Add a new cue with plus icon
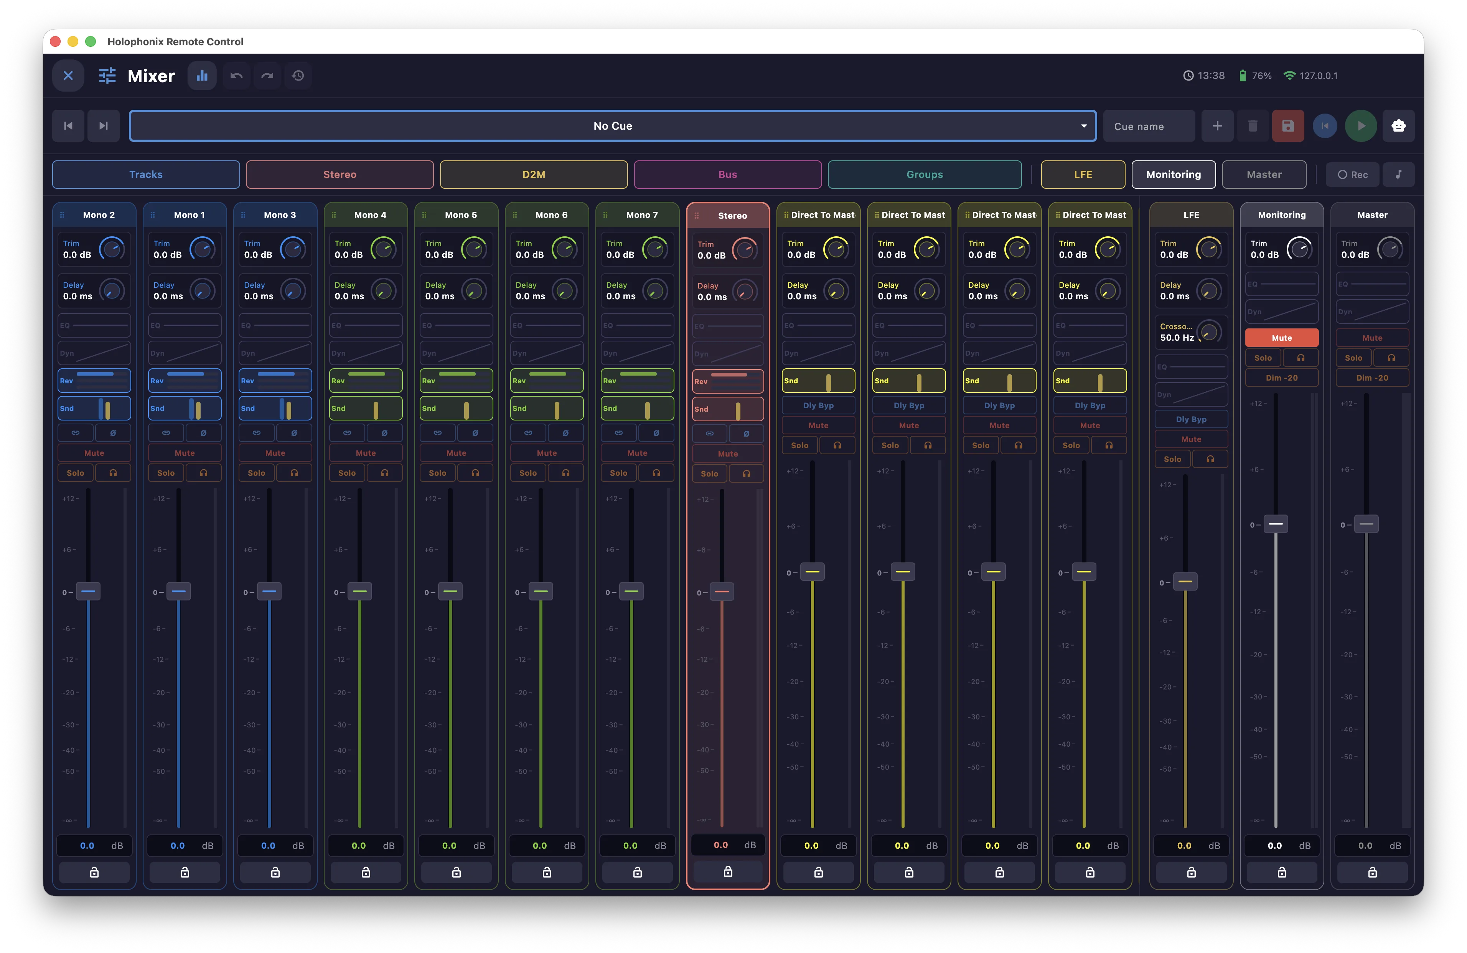The width and height of the screenshot is (1467, 953). (1217, 126)
